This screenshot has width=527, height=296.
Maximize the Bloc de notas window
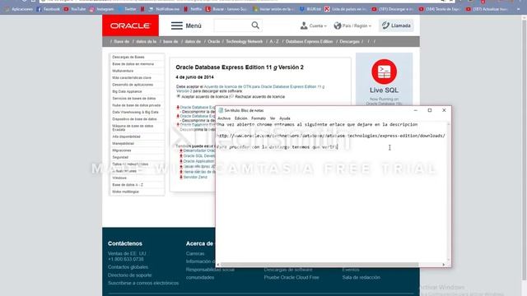430,110
